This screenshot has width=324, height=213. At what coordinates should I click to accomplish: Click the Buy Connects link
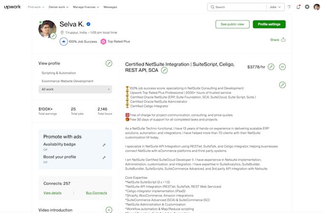(x=96, y=193)
